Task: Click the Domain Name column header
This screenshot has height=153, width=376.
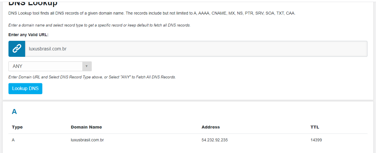Action: click(x=86, y=127)
